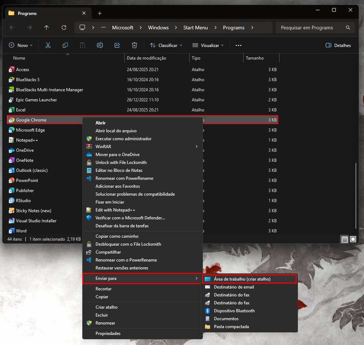The image size is (364, 345).
Task: Select Área de trabalho (criar atalho)
Action: [x=242, y=279]
